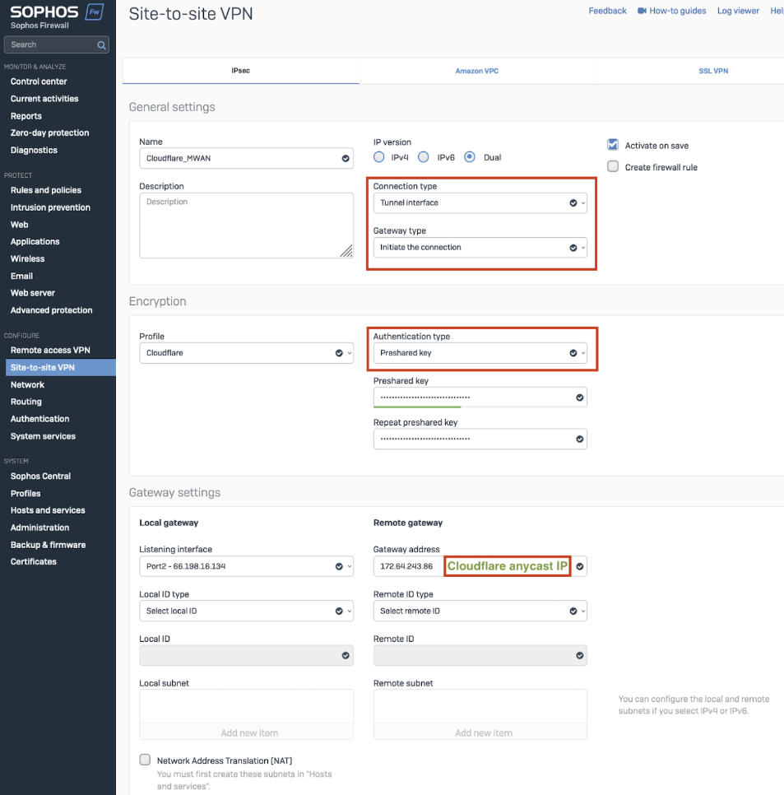
Task: Open Rules and policies menu item
Action: point(45,190)
